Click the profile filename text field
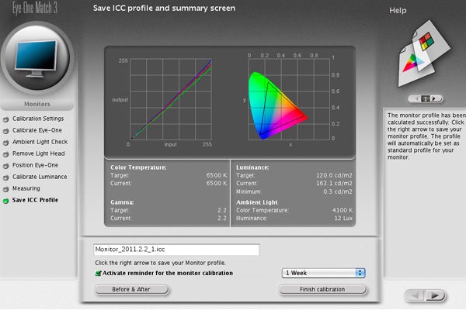This screenshot has width=466, height=310. pos(175,250)
